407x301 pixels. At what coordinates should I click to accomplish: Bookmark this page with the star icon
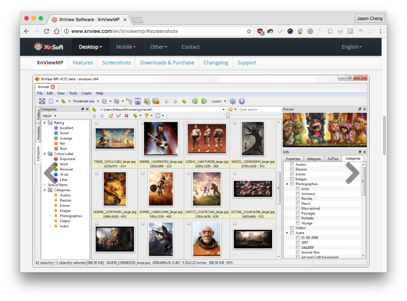coord(249,31)
